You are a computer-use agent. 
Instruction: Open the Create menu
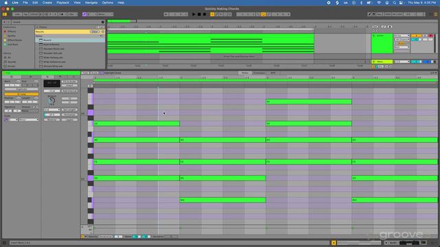click(x=47, y=3)
